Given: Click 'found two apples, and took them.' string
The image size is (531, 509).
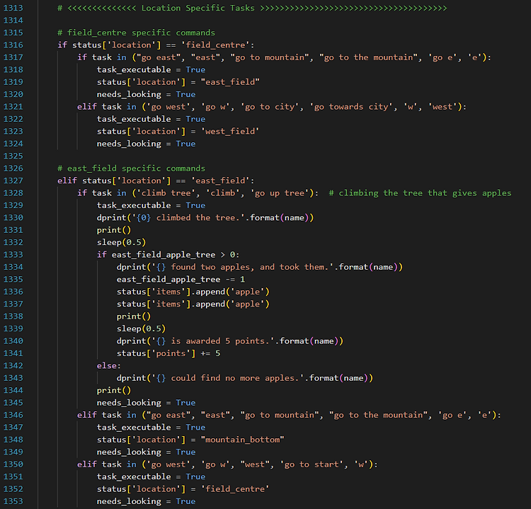Looking at the screenshot, I should click(x=242, y=267).
